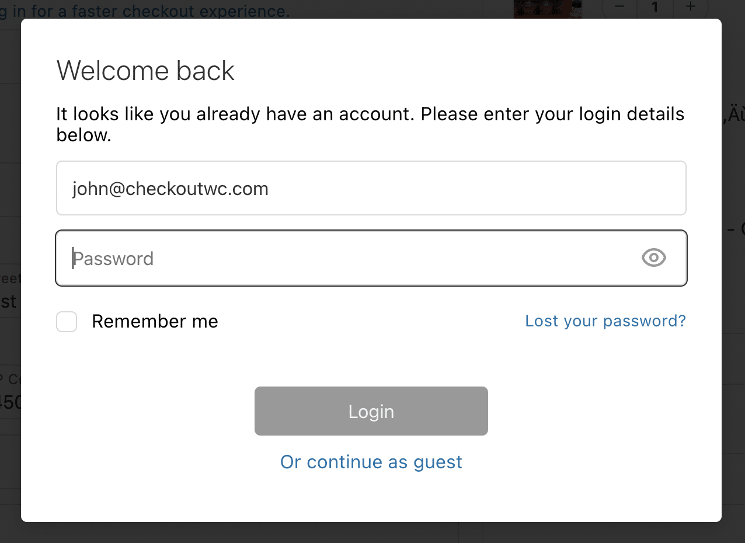Open the "Lost your password?" link
Viewport: 745px width, 543px height.
[605, 321]
